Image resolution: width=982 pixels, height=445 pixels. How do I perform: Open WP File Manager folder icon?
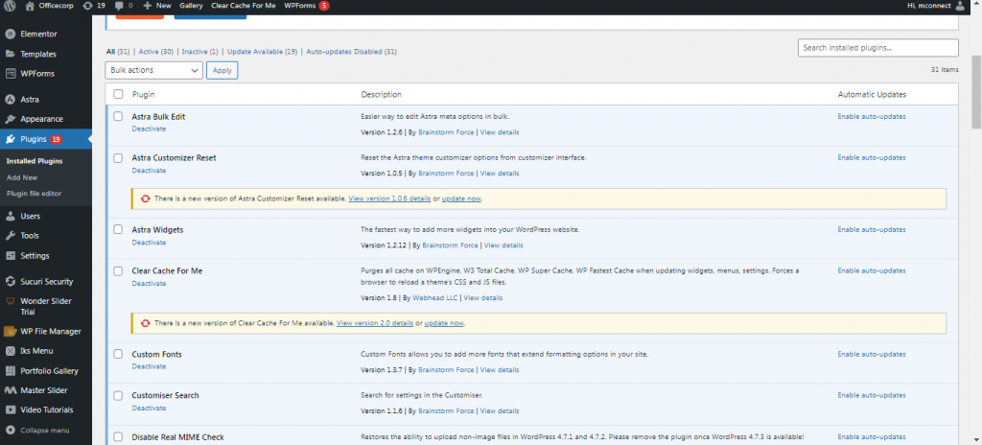click(10, 332)
